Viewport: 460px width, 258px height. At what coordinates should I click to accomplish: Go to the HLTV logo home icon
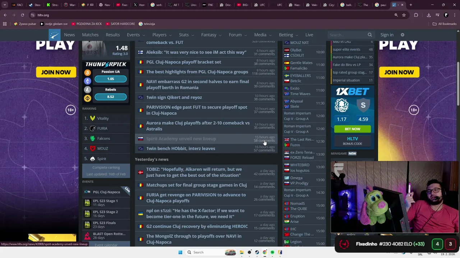(55, 35)
